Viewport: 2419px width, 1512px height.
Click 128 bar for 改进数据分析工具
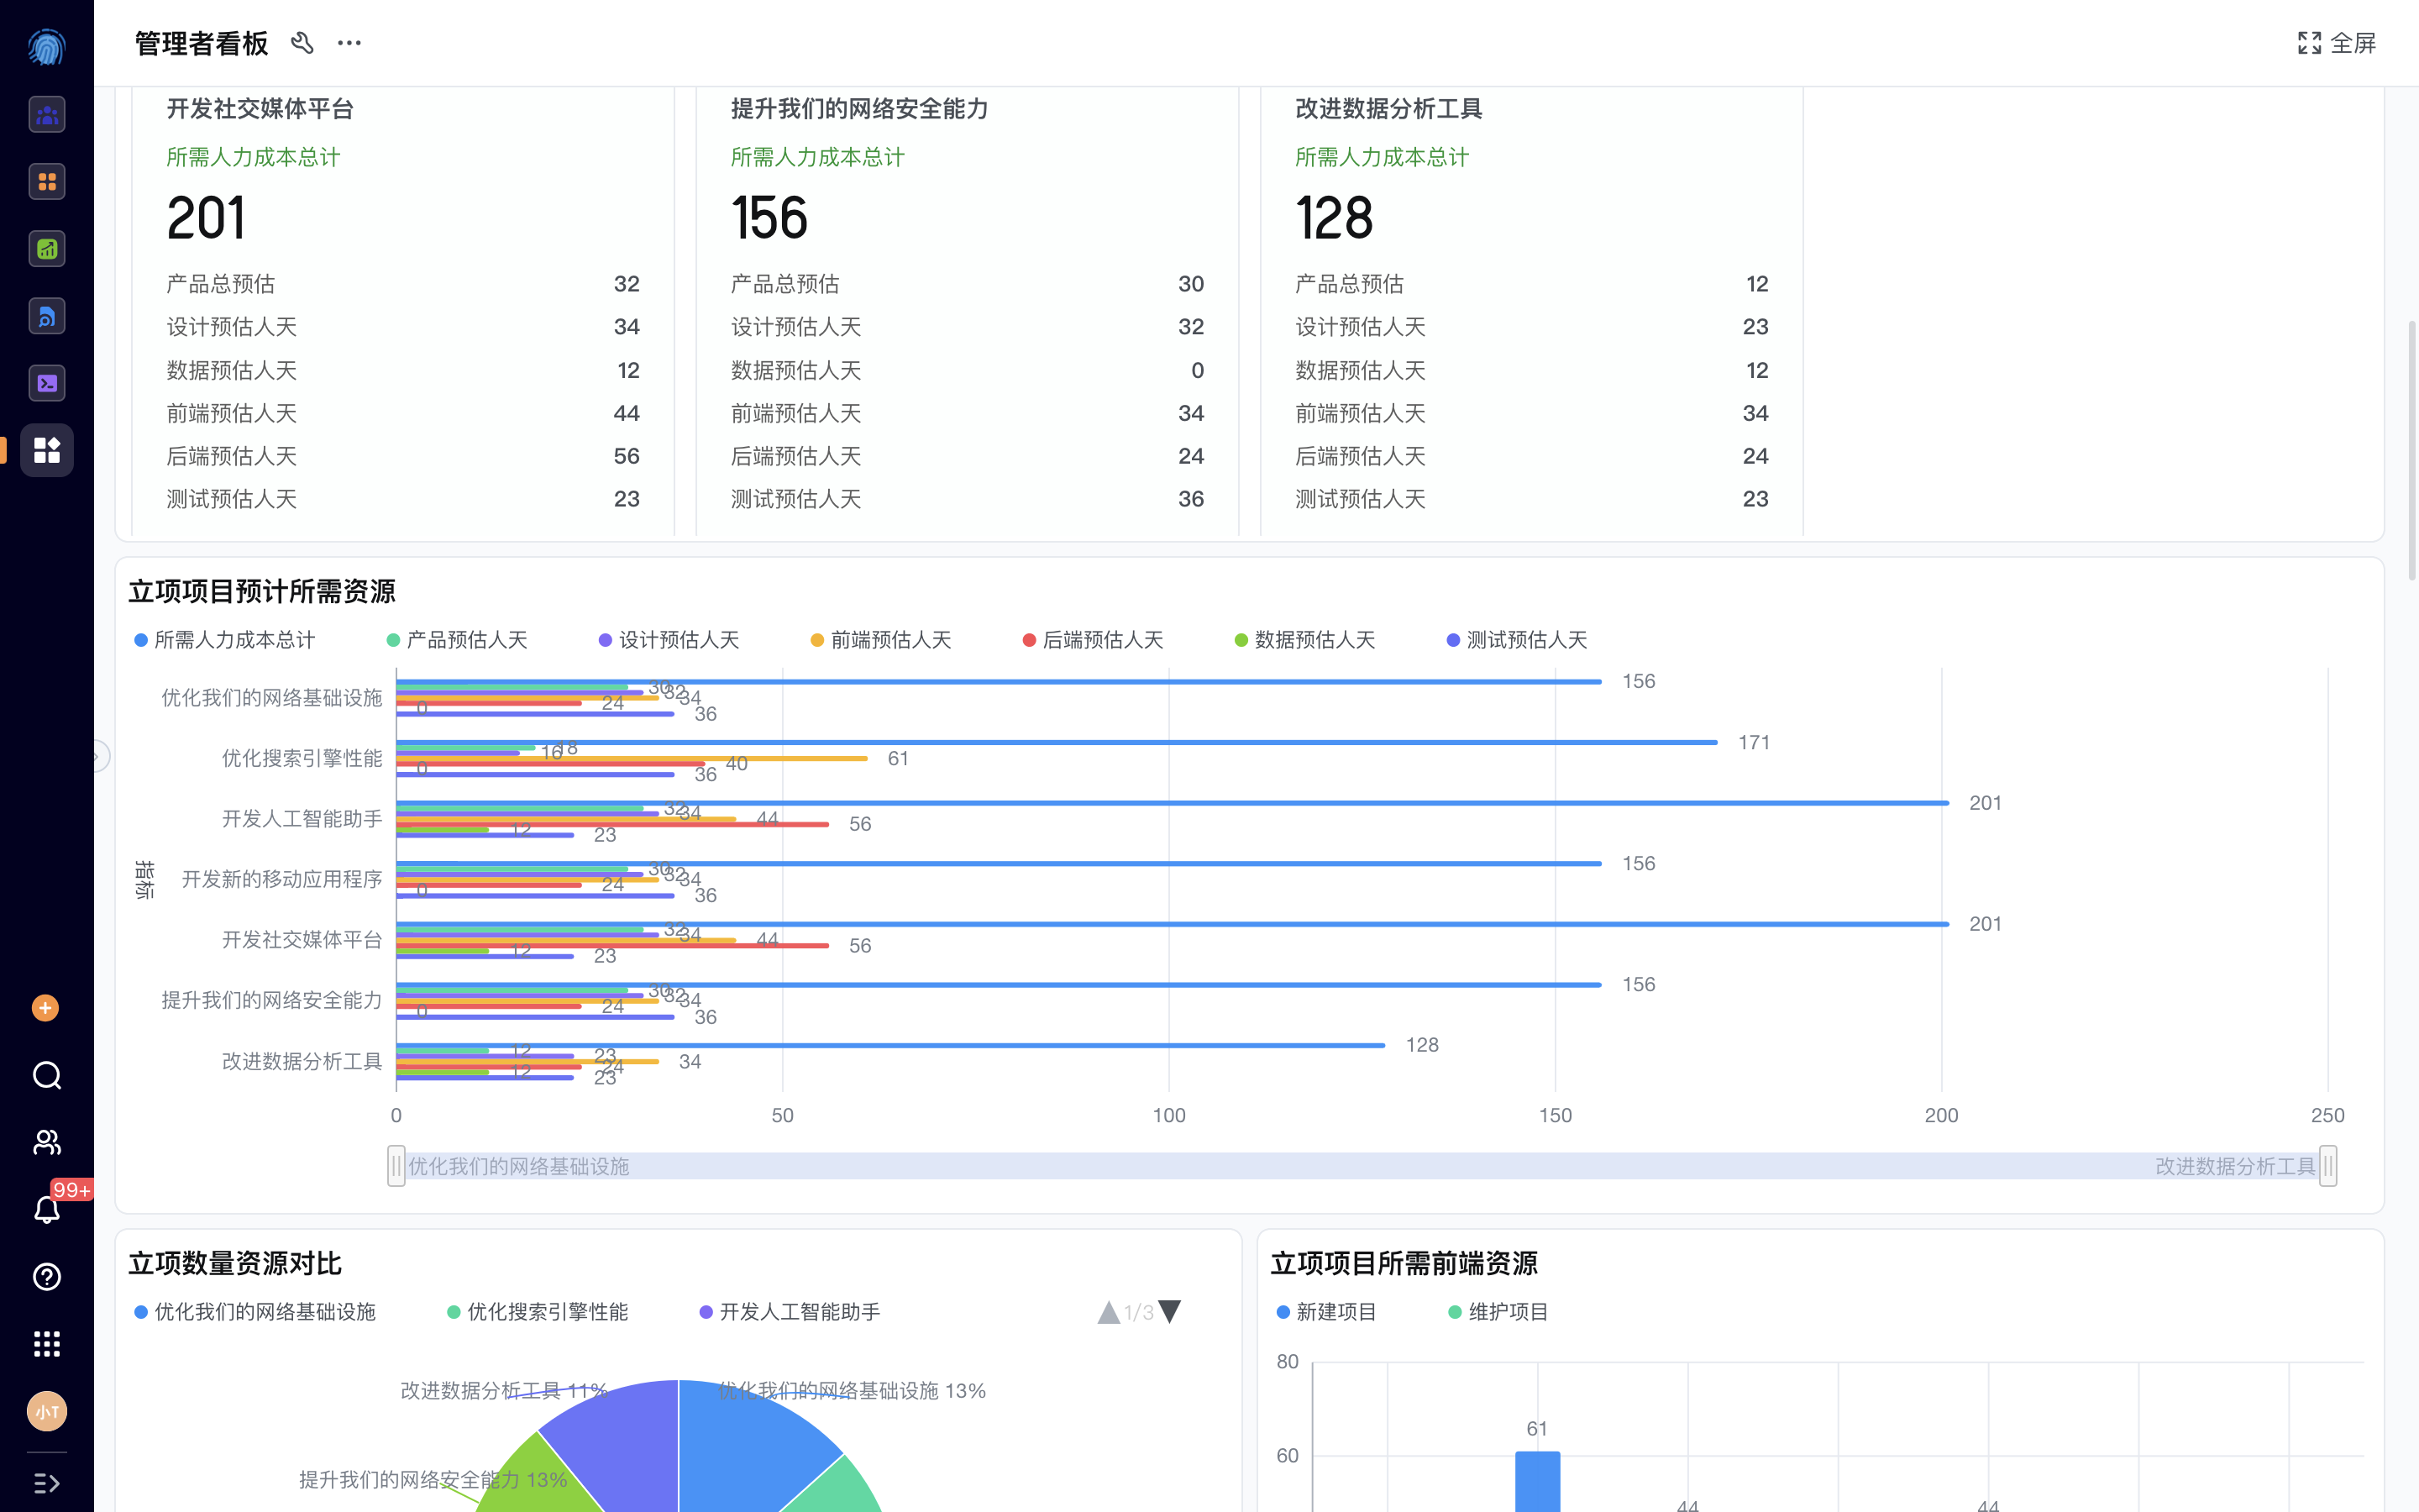(x=890, y=1045)
